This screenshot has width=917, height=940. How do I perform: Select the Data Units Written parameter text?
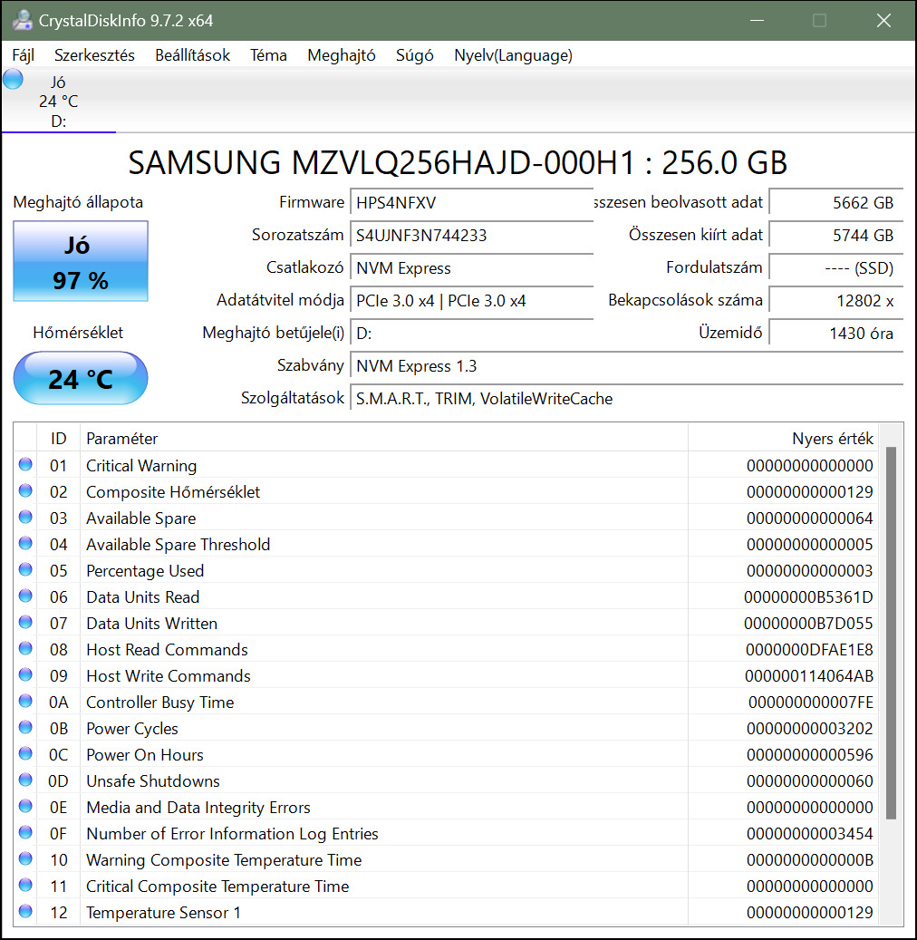coord(151,624)
